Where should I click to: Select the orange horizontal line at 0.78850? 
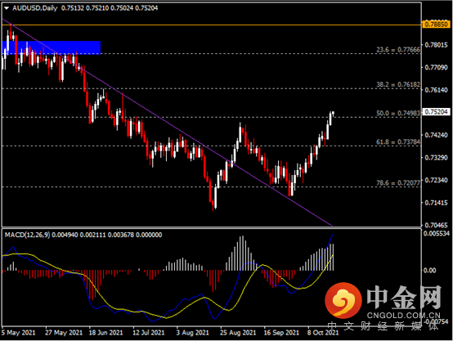(211, 25)
